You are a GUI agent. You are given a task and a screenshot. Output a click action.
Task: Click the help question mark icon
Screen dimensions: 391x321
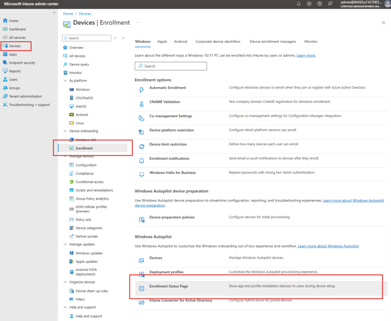[319, 4]
